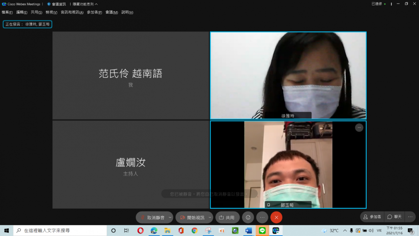The height and width of the screenshot is (236, 419).
Task: Unmute microphone with 取消靜音
Action: point(152,217)
